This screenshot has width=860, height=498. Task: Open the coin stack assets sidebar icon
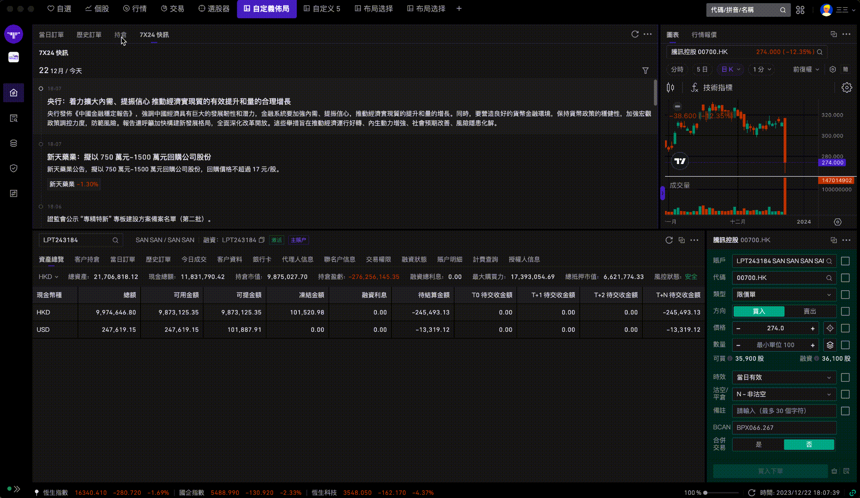point(14,143)
